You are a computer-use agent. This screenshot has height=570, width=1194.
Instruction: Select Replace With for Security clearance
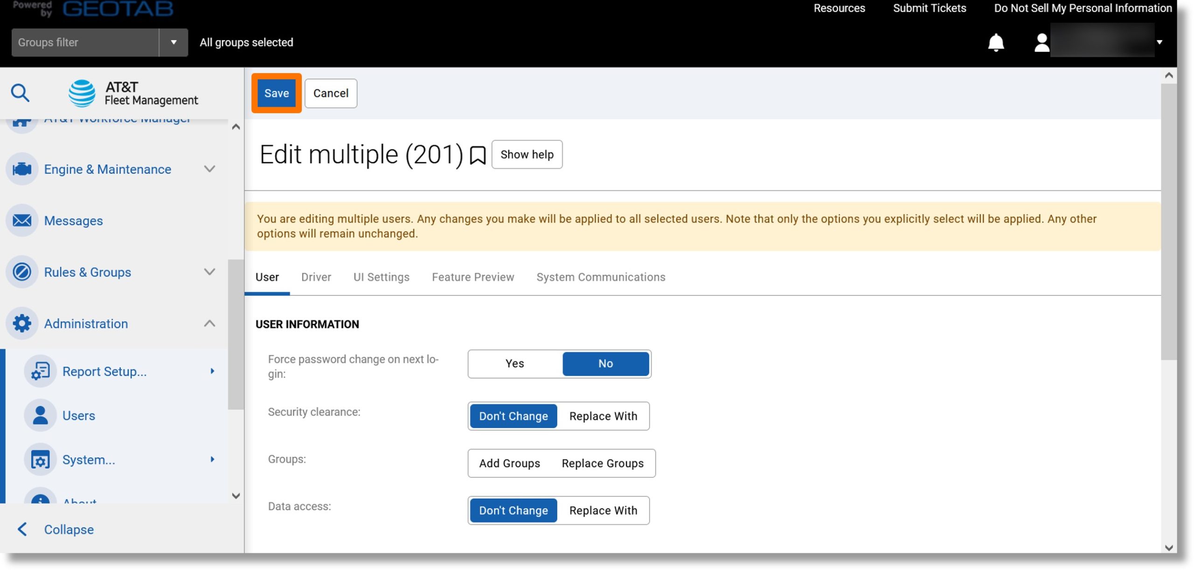[603, 416]
